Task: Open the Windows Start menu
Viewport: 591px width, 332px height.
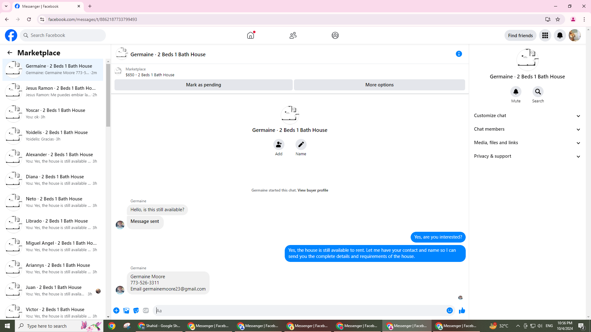Action: pyautogui.click(x=7, y=326)
